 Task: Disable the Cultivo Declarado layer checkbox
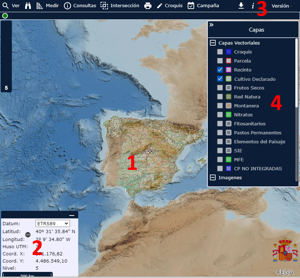click(x=220, y=79)
